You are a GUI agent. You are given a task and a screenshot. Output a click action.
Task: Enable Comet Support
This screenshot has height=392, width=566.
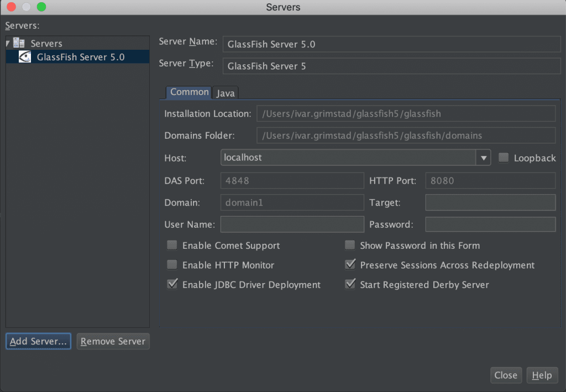pos(172,245)
